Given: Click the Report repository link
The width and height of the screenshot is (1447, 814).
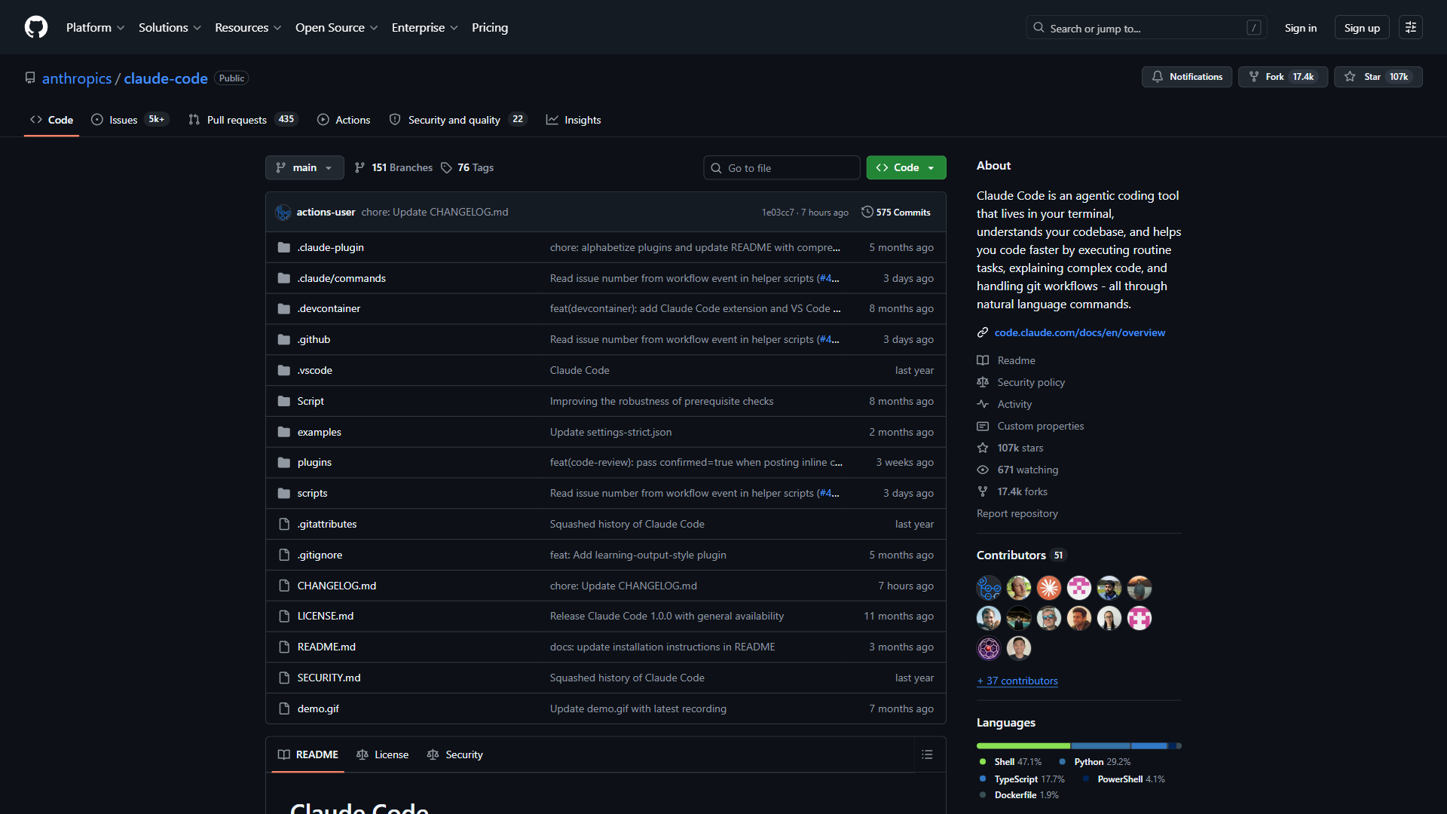Looking at the screenshot, I should [x=1017, y=513].
